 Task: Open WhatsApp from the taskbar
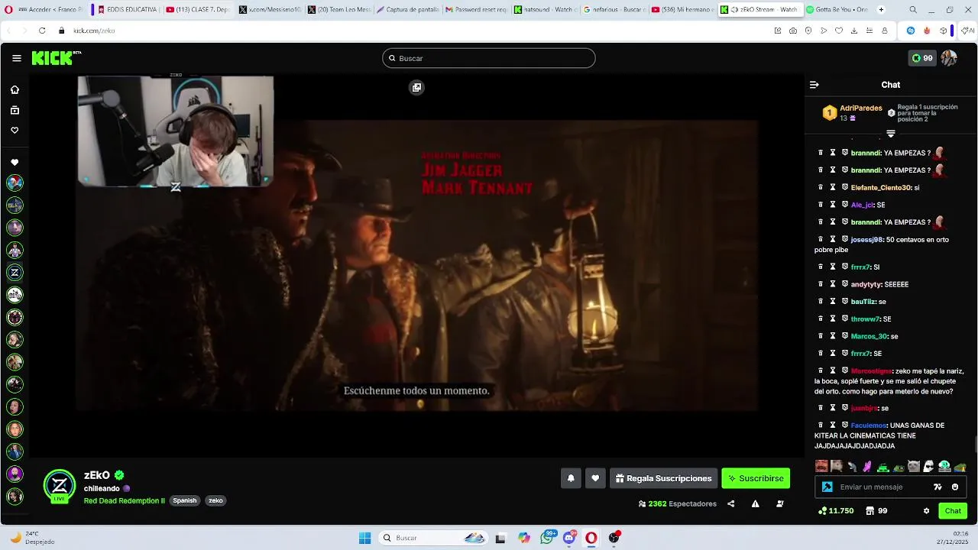(x=547, y=538)
